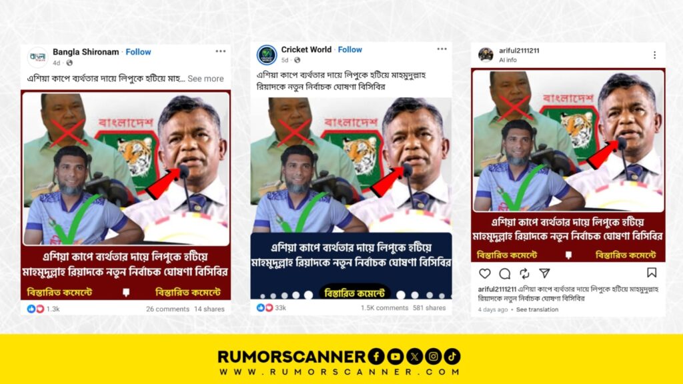Open Rumor Scanner's Facebook icon
The image size is (683, 384).
[376, 357]
